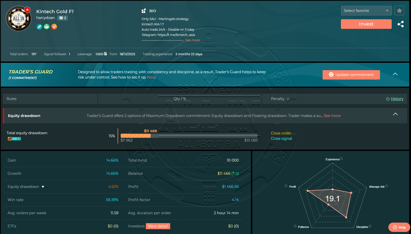Click the Total fund value 10 000
The height and width of the screenshot is (234, 411).
pyautogui.click(x=233, y=160)
